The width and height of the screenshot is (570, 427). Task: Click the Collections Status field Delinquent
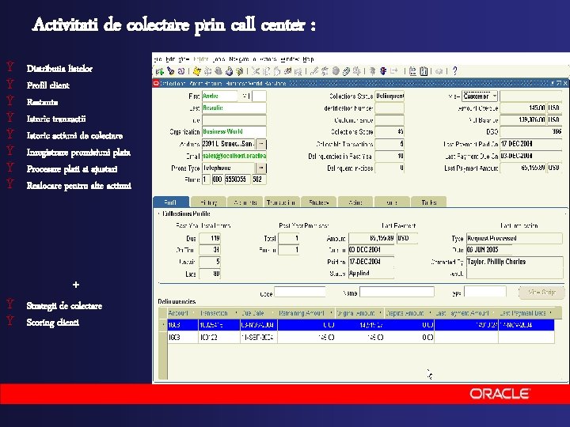tap(389, 96)
